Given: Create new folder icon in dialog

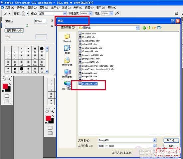Looking at the screenshot, I should tap(154, 28).
